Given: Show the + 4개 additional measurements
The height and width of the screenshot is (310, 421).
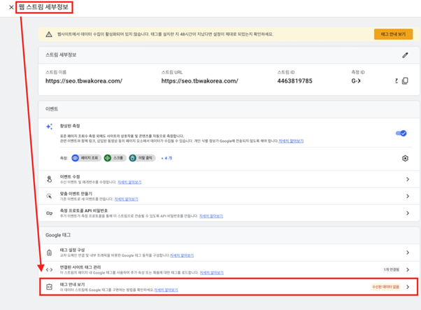Looking at the screenshot, I should [166, 158].
